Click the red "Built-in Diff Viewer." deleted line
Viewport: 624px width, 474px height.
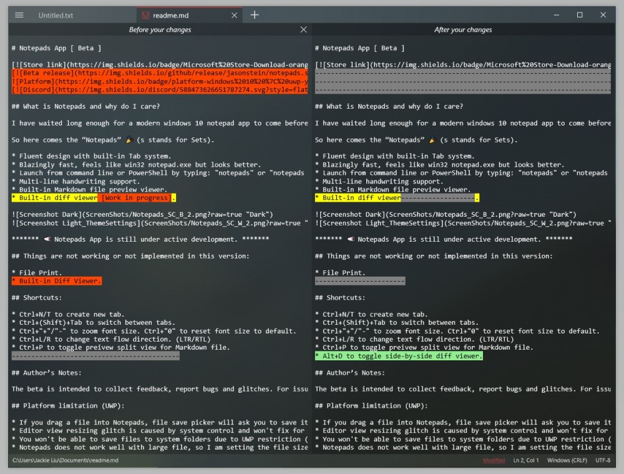(57, 281)
